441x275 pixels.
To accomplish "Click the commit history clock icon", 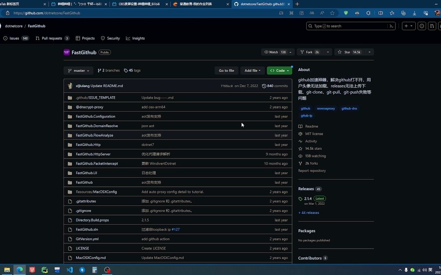I will click(x=264, y=86).
